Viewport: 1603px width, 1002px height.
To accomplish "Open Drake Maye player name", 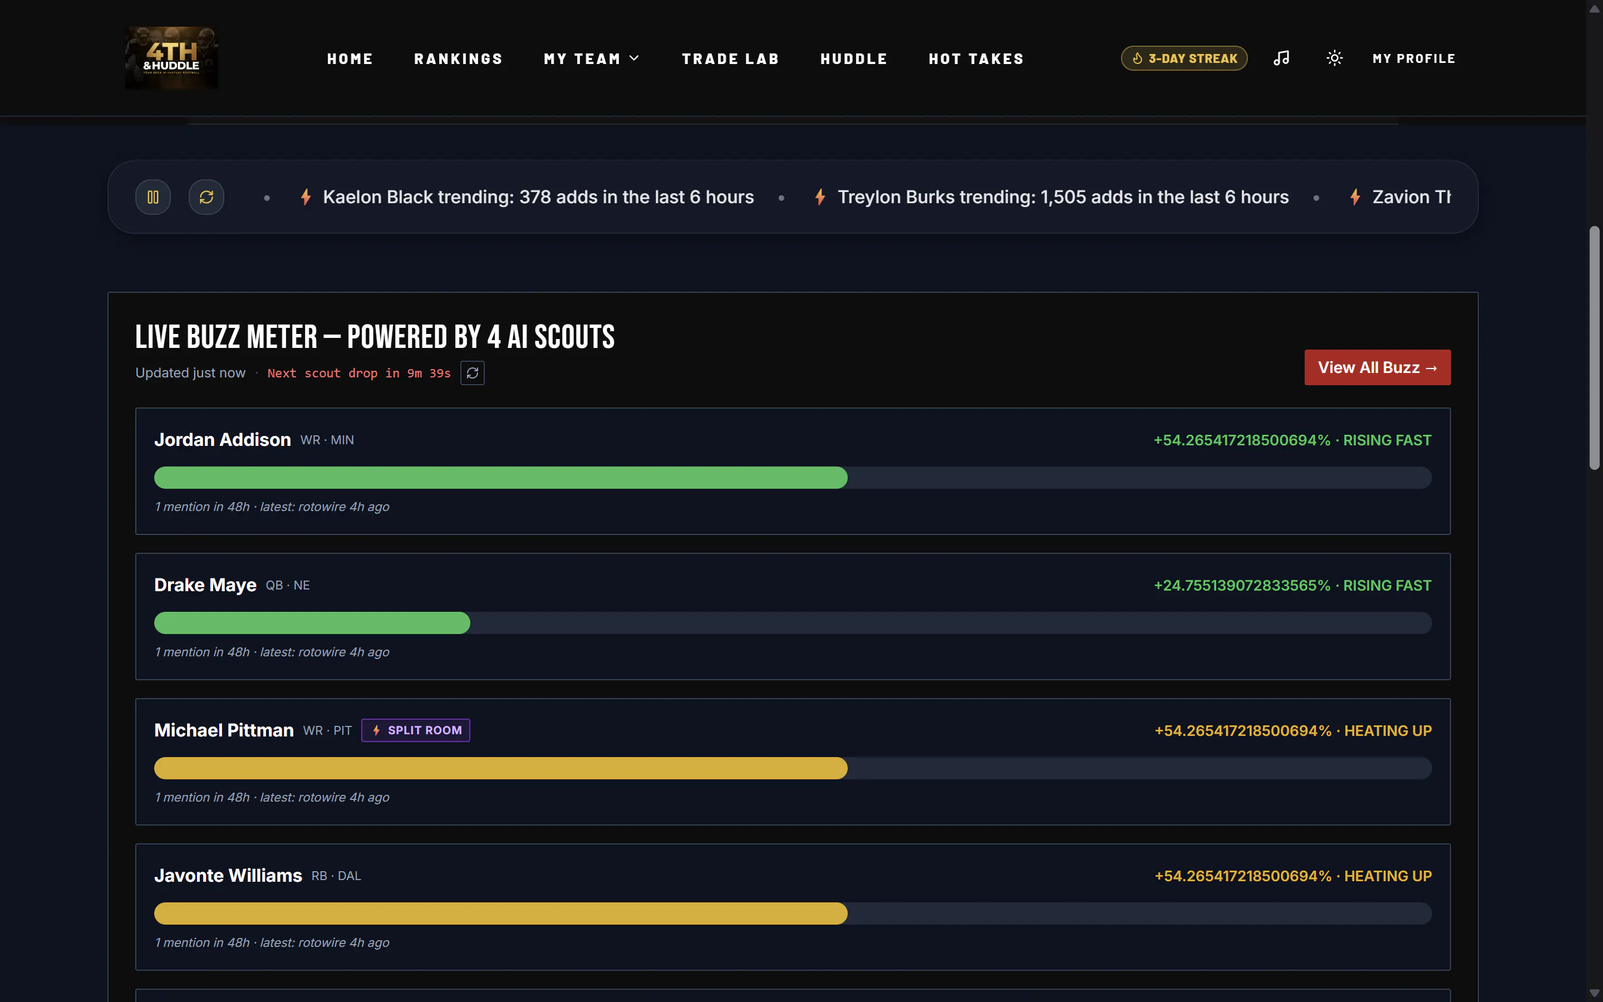I will [205, 584].
